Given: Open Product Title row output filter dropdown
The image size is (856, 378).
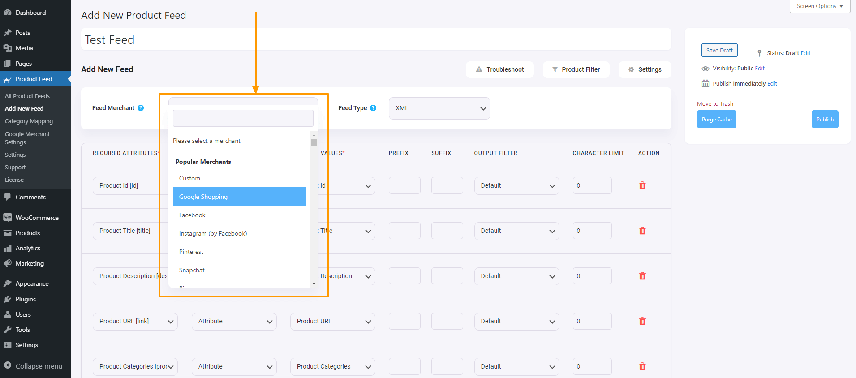Looking at the screenshot, I should tap(517, 231).
